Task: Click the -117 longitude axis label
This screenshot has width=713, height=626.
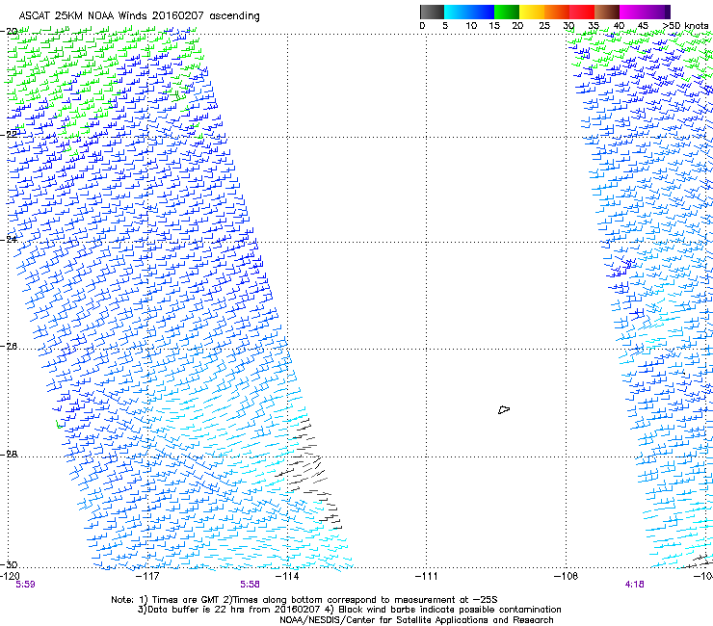Action: click(x=147, y=576)
